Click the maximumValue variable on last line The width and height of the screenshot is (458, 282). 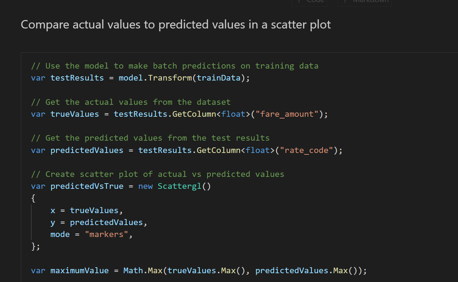tap(79, 270)
